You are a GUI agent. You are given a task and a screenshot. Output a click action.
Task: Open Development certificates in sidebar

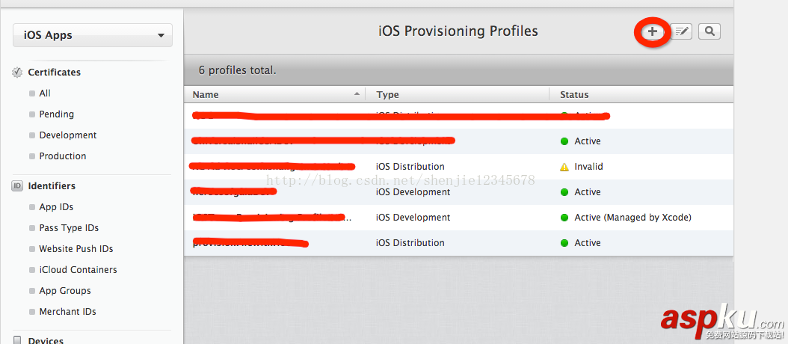point(67,135)
